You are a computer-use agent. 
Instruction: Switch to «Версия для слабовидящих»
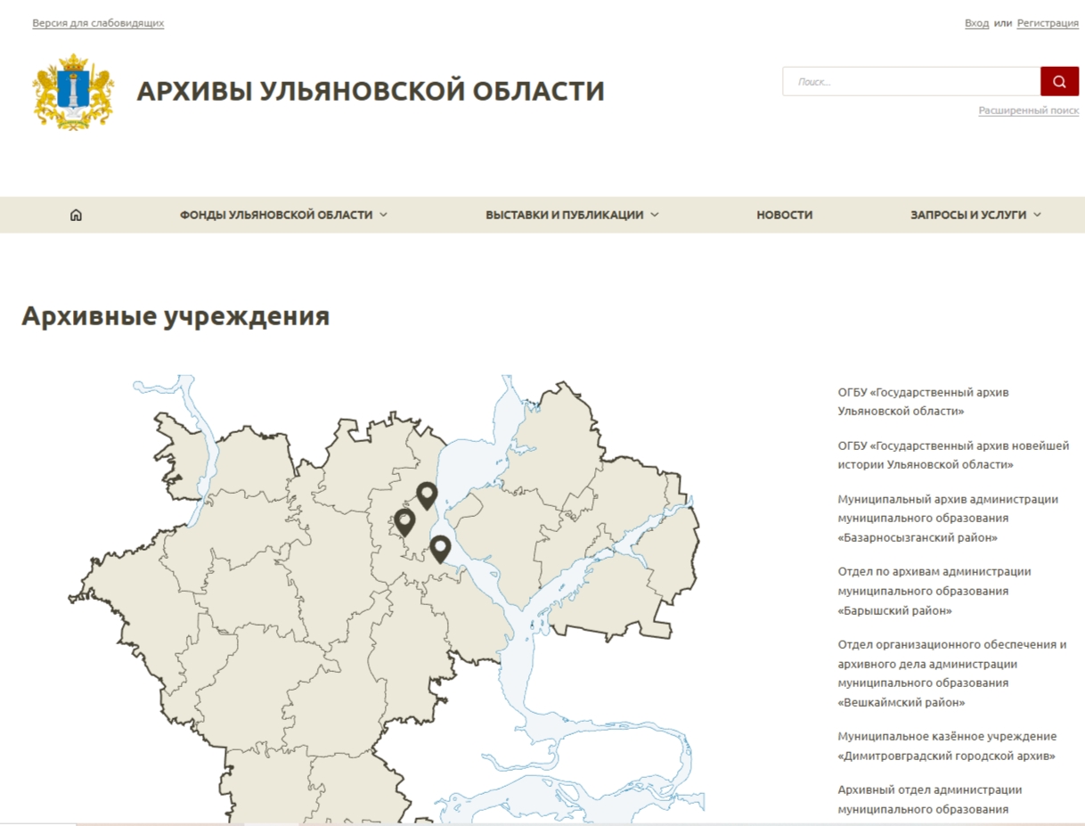98,23
